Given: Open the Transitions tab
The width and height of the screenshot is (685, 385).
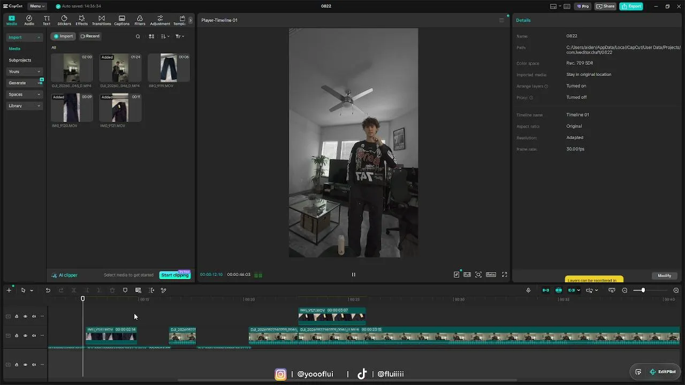Looking at the screenshot, I should click(101, 20).
